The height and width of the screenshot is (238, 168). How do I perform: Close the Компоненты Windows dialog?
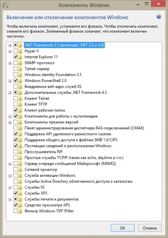coord(158,4)
